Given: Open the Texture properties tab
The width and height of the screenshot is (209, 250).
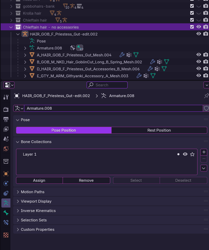Looking at the screenshot, I should [x=6, y=235].
